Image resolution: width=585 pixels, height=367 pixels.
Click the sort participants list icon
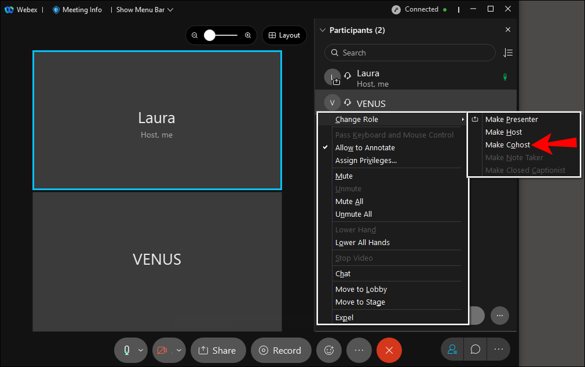click(x=508, y=53)
